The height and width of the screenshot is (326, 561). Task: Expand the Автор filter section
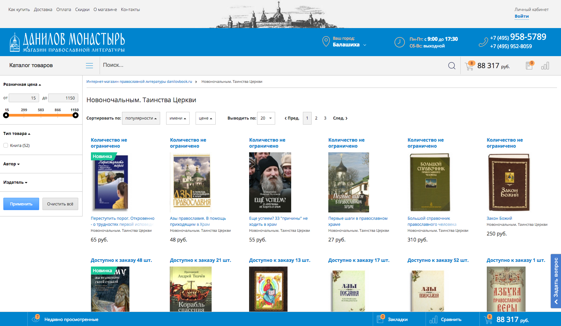tap(11, 164)
